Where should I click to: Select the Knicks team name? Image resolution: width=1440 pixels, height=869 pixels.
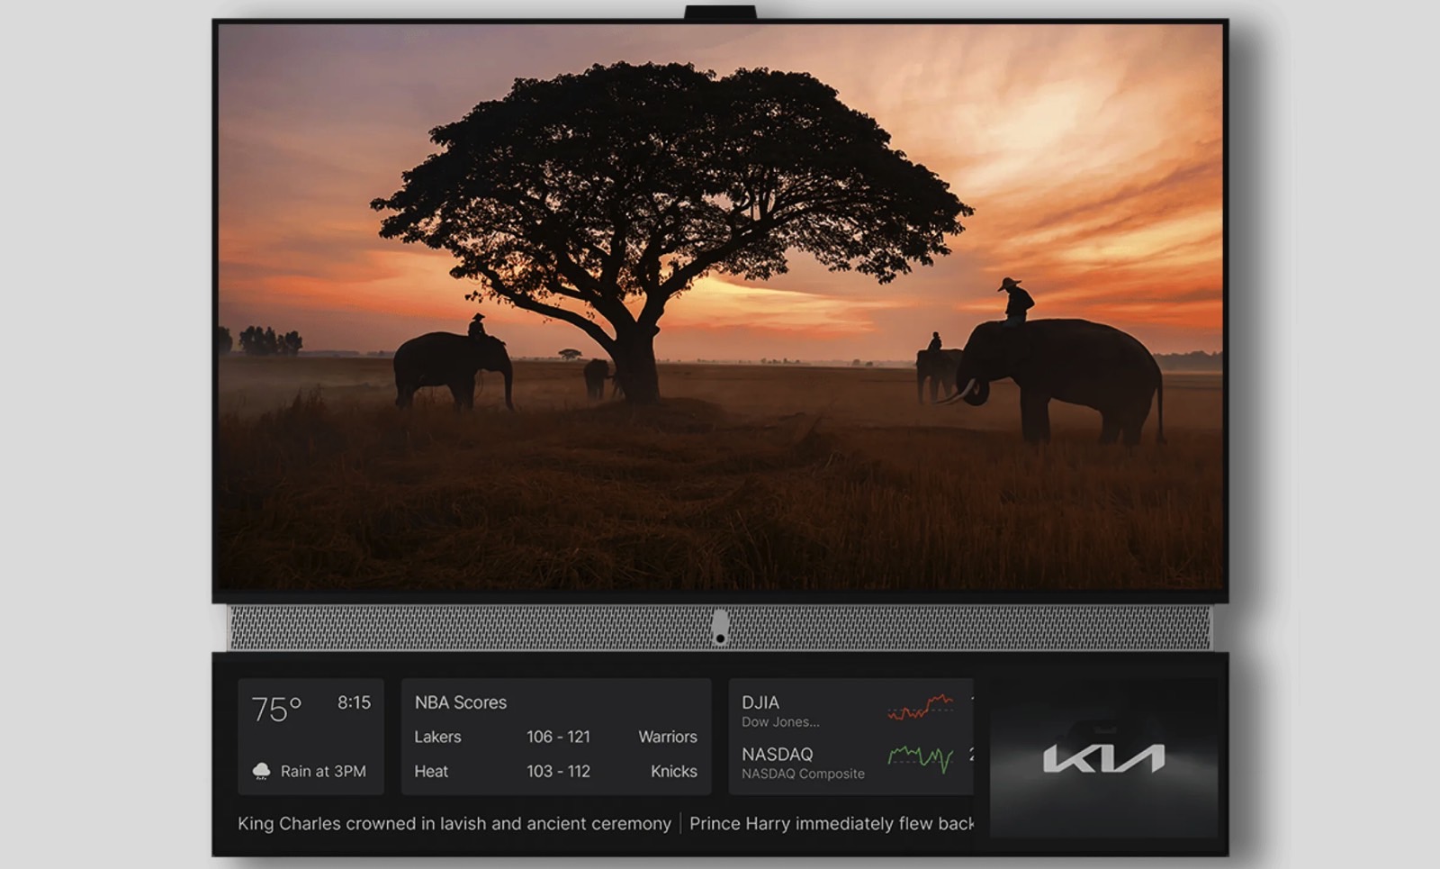click(x=674, y=771)
